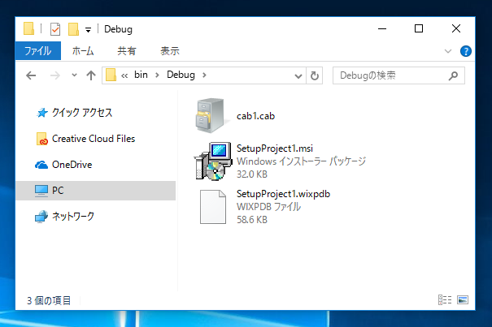This screenshot has width=492, height=327.
Task: Expand chevron after Debug in address bar
Action: [x=204, y=75]
